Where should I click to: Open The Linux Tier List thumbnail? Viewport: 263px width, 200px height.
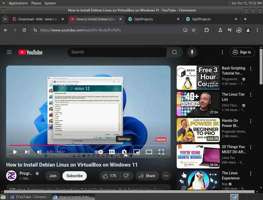198,104
